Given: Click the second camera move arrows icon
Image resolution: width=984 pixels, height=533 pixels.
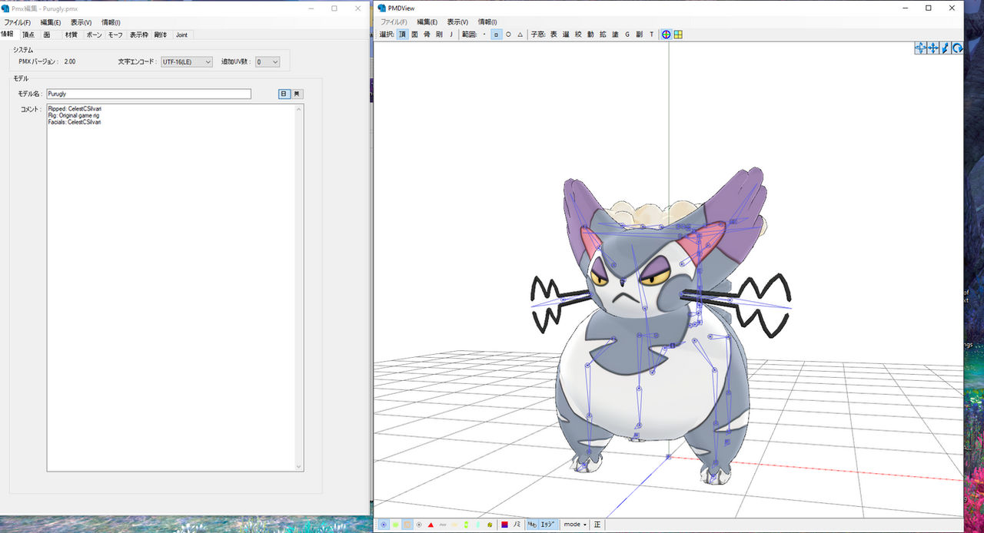Looking at the screenshot, I should pos(932,48).
